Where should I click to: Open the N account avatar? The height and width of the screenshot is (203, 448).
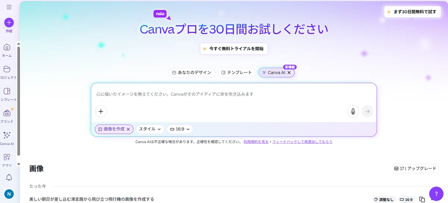tap(9, 194)
